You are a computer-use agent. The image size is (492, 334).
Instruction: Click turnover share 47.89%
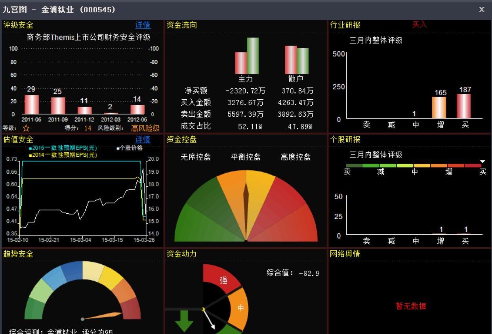click(300, 126)
